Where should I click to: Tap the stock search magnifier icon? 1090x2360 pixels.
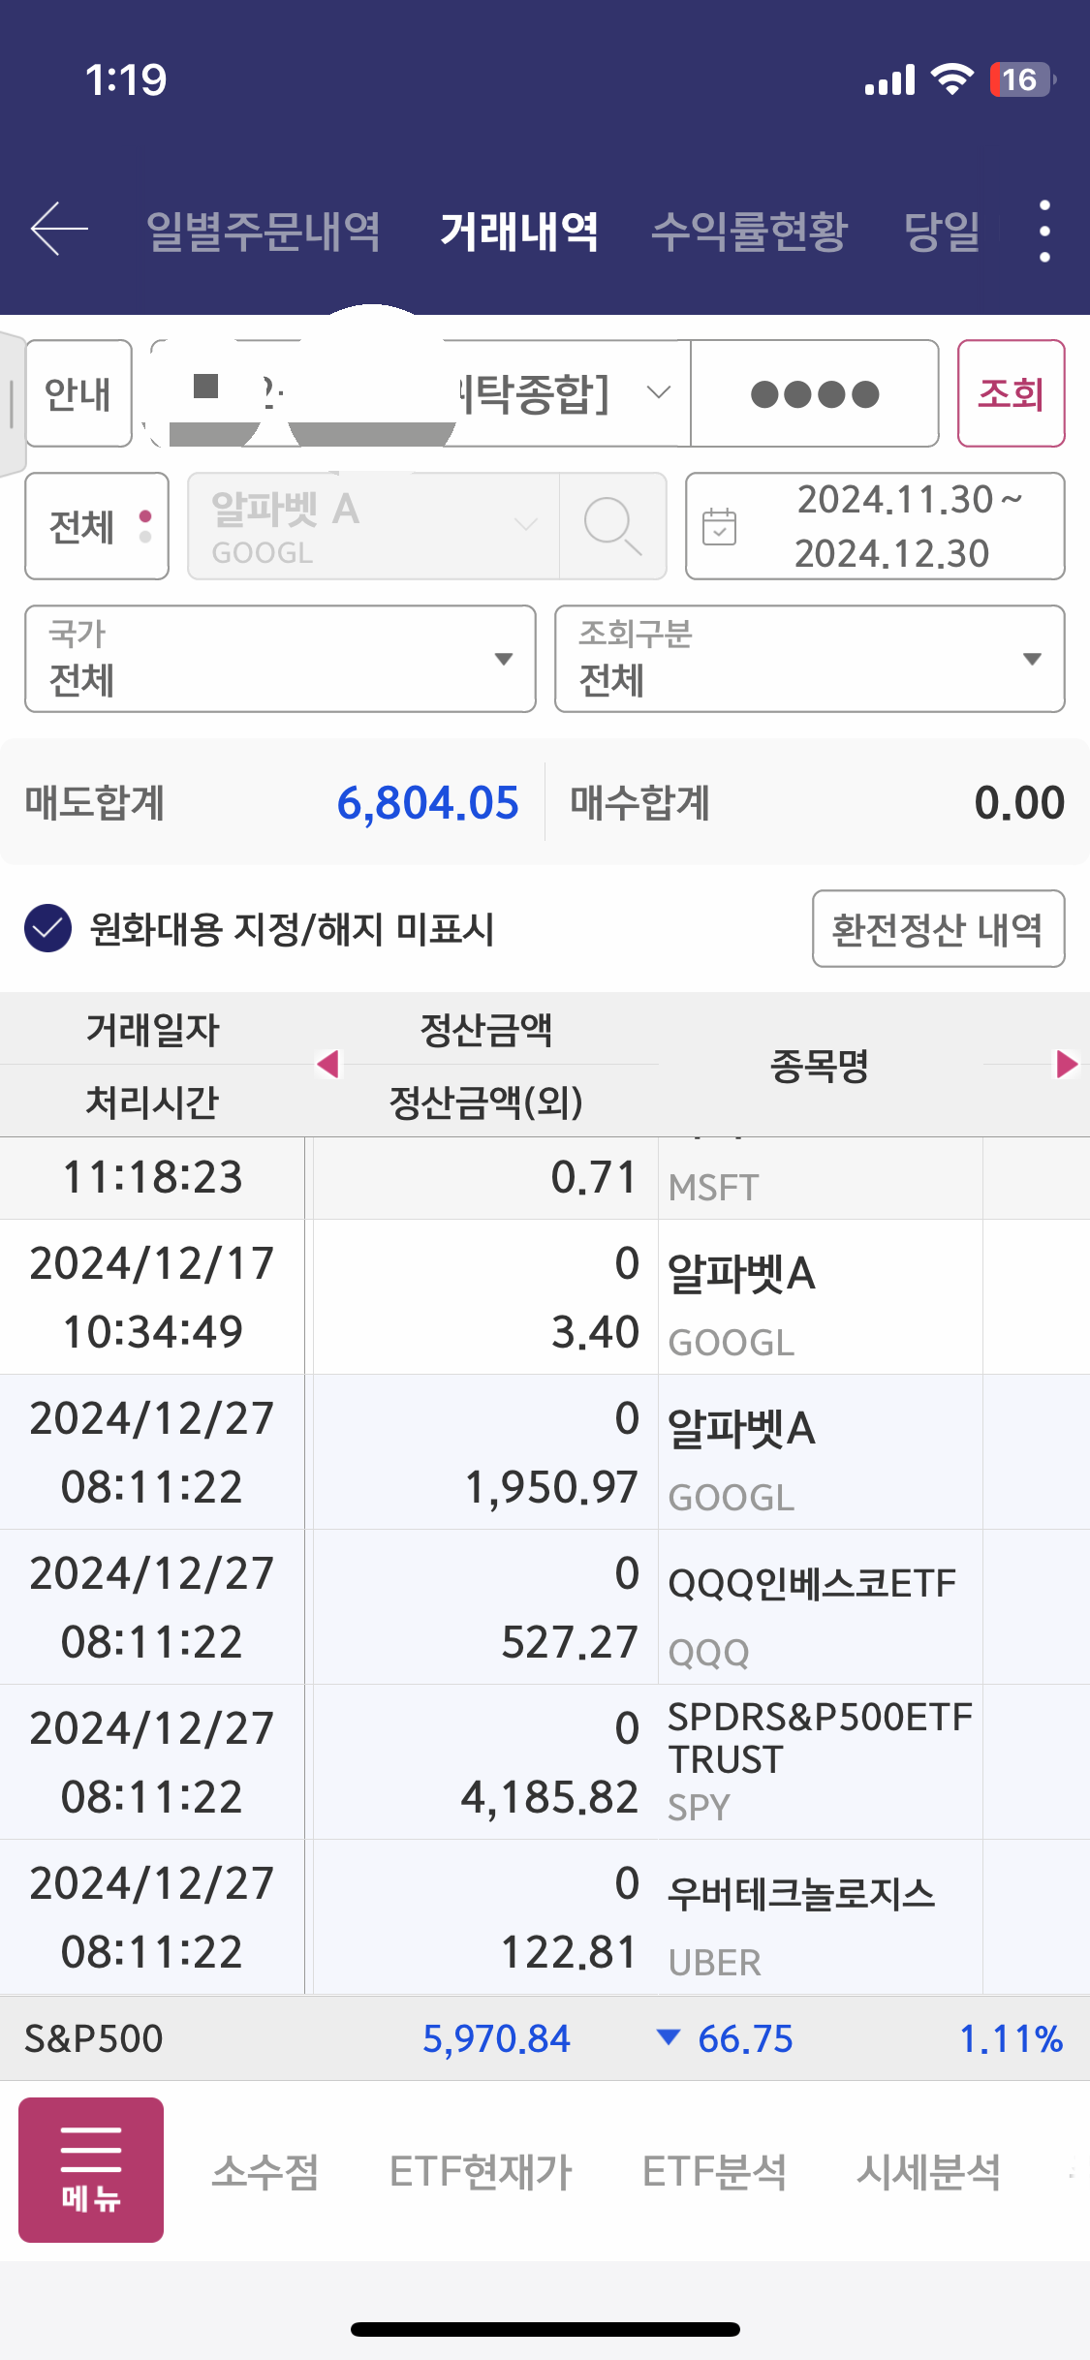coord(612,526)
